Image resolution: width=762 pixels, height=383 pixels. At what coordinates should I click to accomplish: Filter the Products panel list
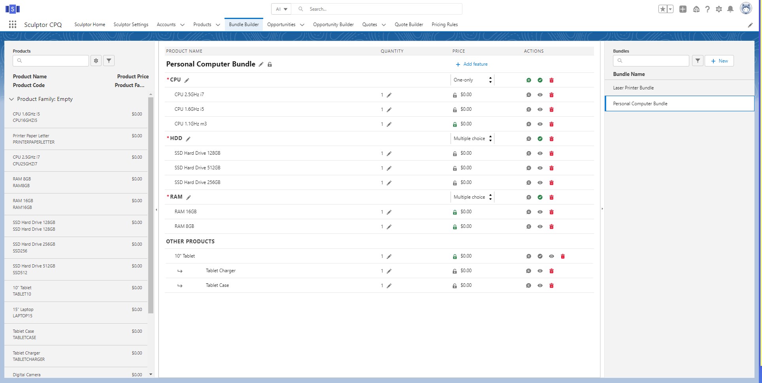pyautogui.click(x=109, y=61)
